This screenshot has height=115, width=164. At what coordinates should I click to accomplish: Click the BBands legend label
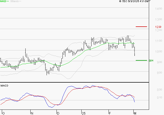click(x=15, y=1)
